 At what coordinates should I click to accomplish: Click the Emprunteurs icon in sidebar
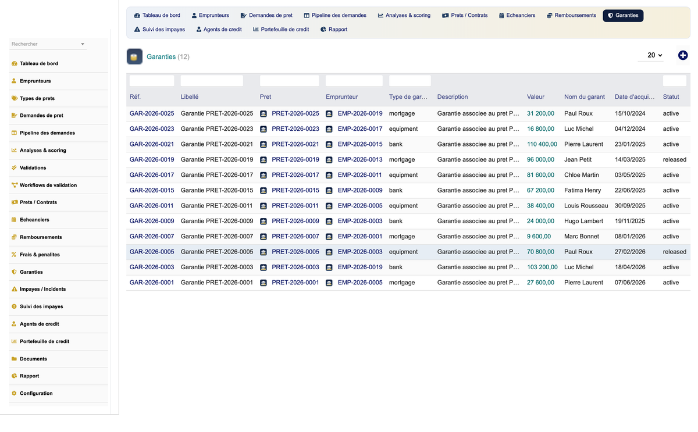click(14, 81)
